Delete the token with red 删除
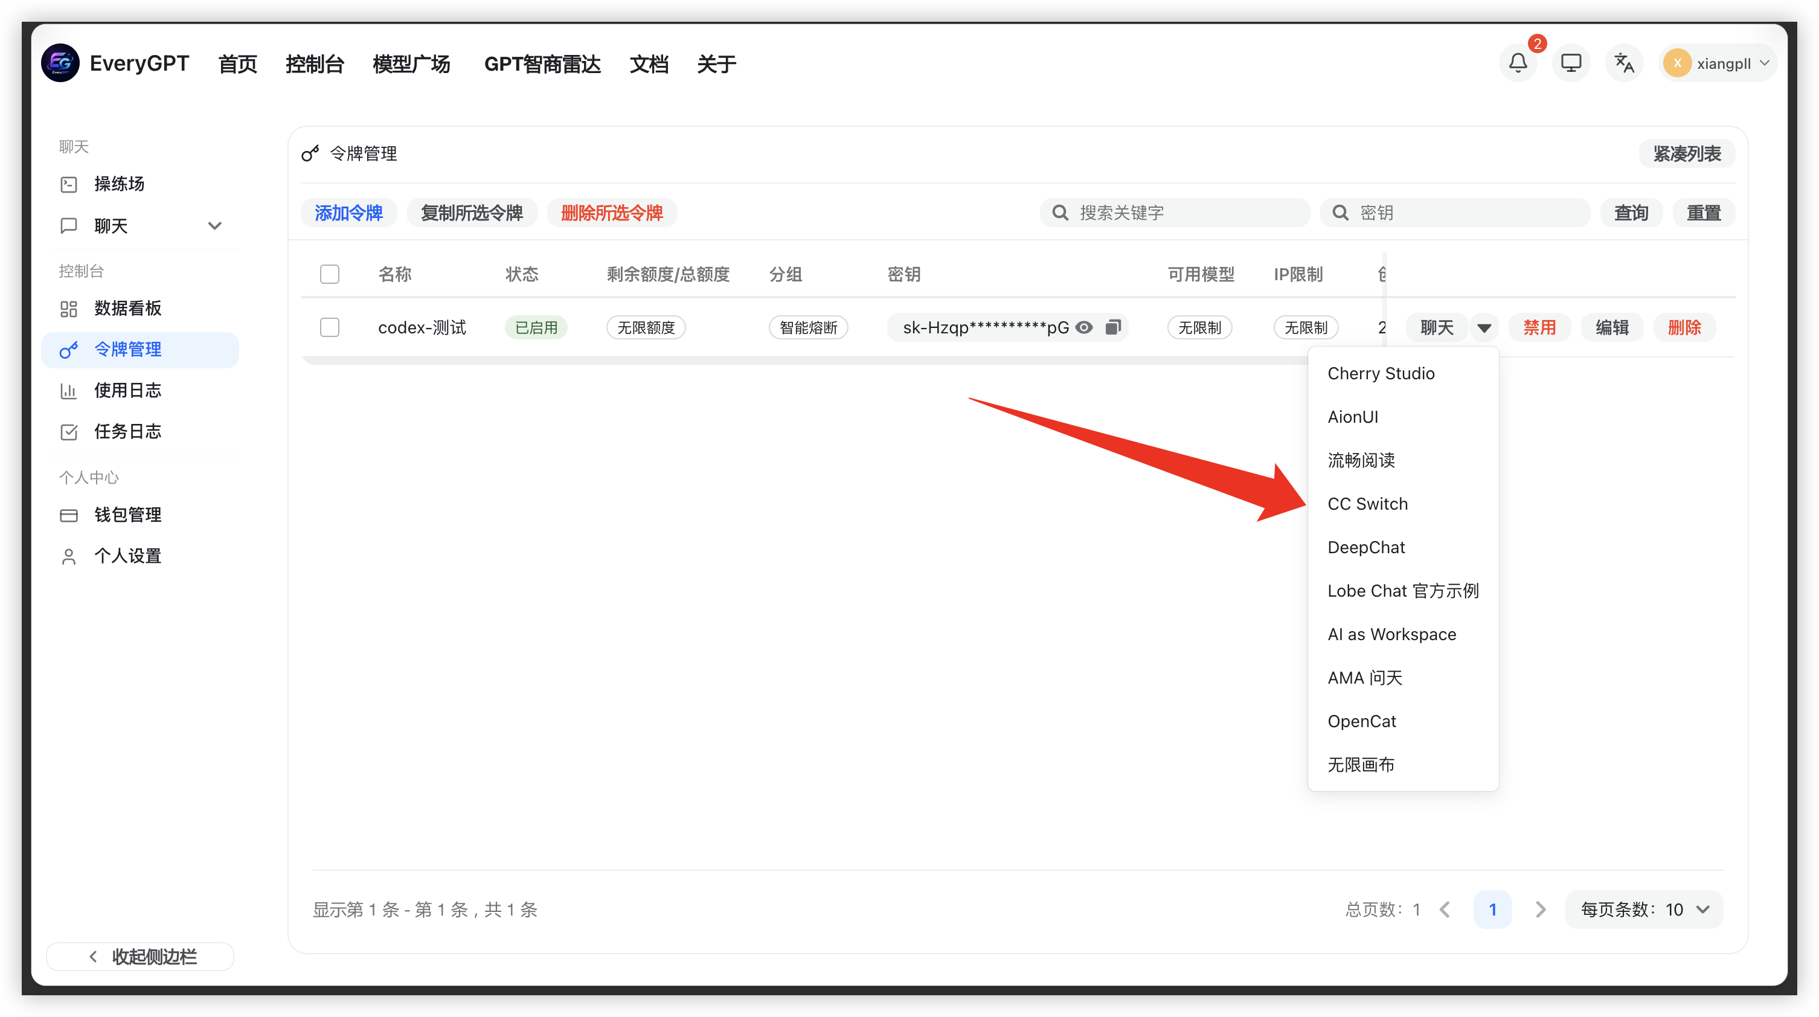This screenshot has height=1017, width=1819. pyautogui.click(x=1685, y=327)
